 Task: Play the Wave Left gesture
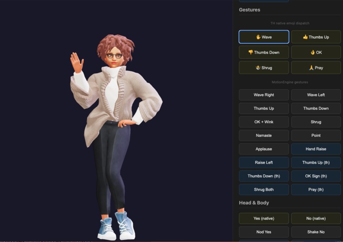[316, 95]
